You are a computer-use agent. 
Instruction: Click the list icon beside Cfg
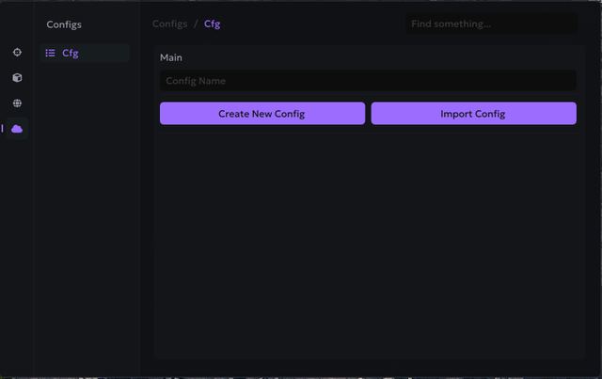[x=50, y=53]
